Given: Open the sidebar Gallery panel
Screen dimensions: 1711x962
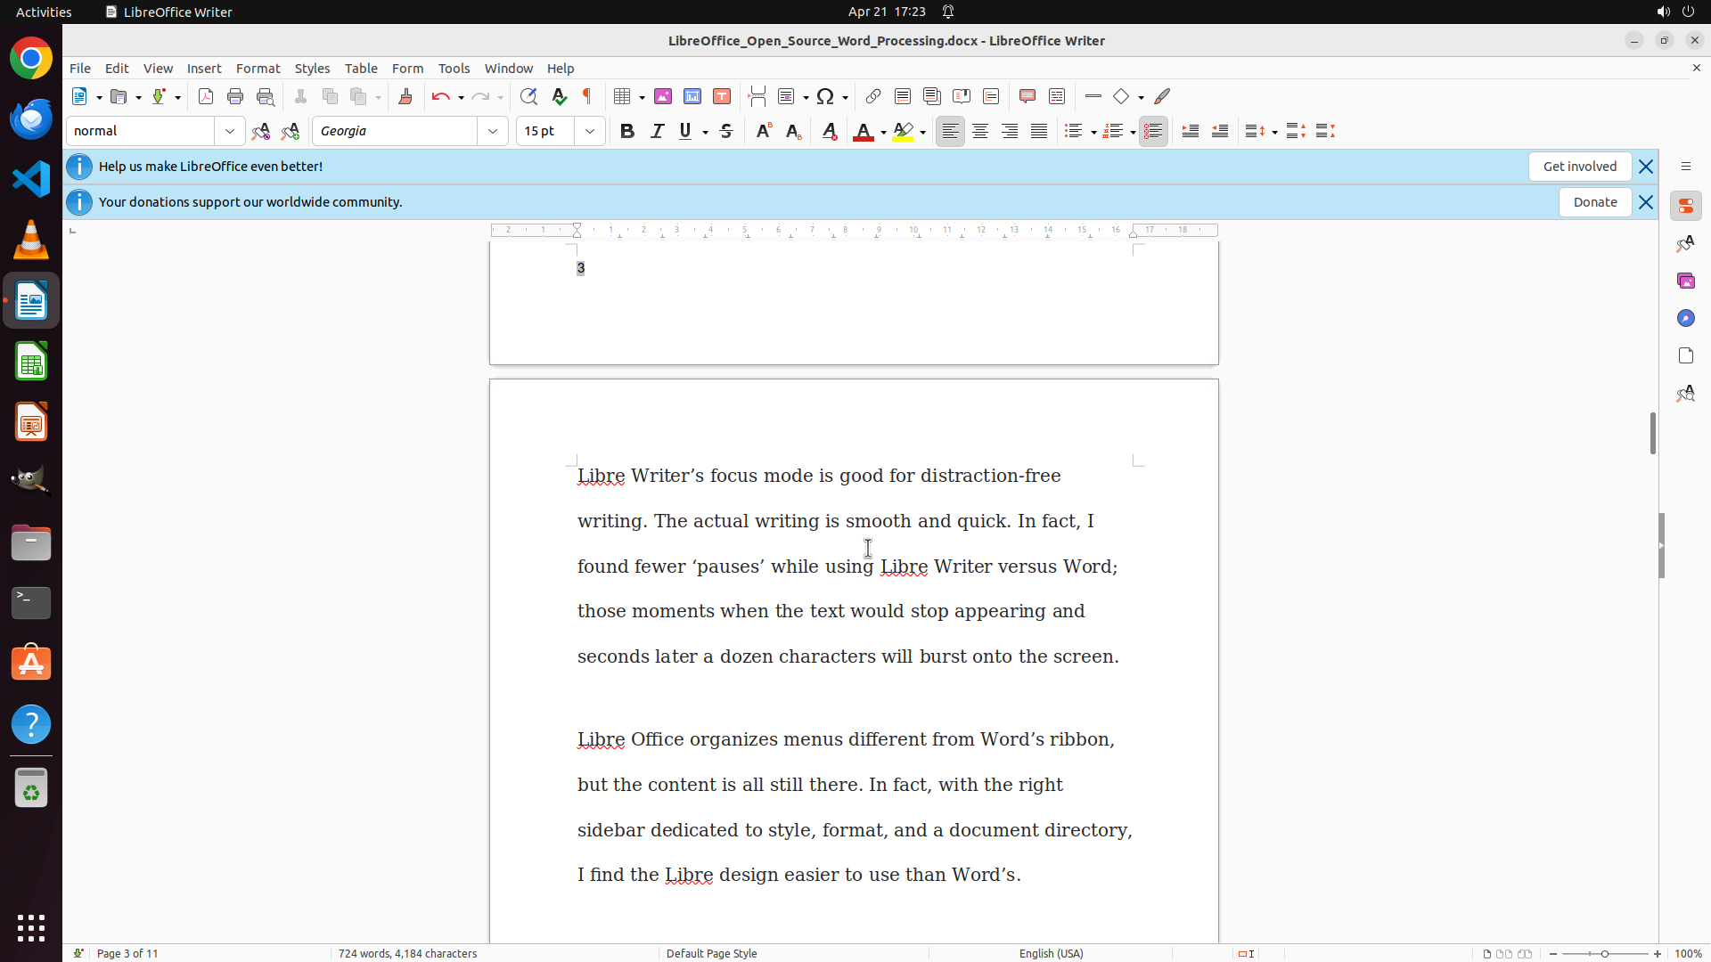Looking at the screenshot, I should 1685,281.
